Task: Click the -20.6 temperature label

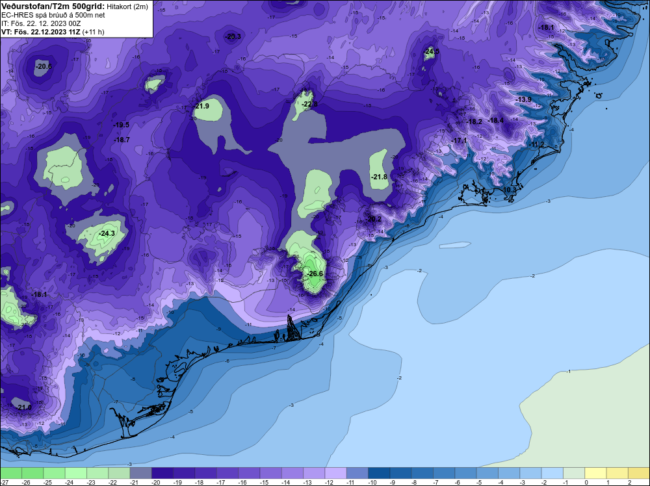Action: (44, 66)
